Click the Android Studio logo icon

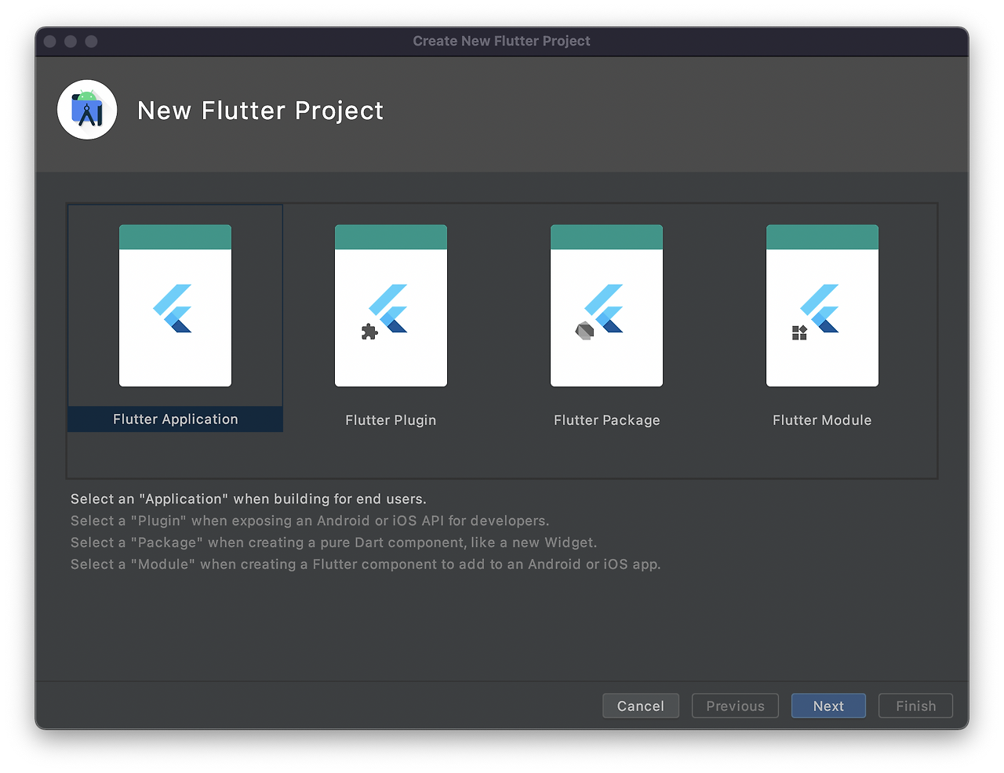(87, 110)
